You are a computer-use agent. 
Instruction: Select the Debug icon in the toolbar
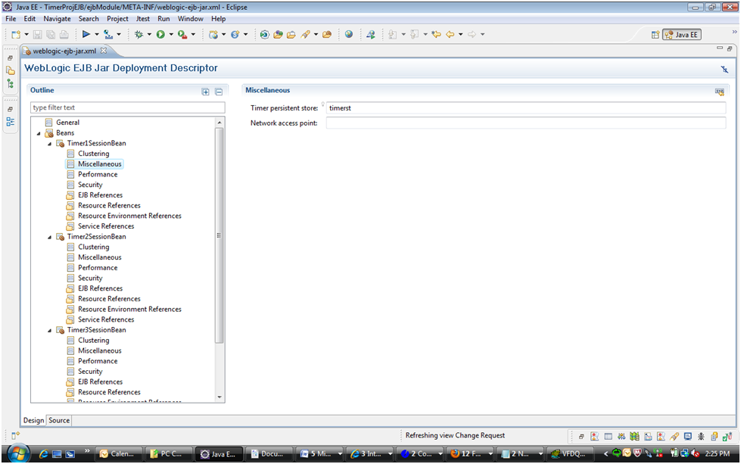coord(139,34)
